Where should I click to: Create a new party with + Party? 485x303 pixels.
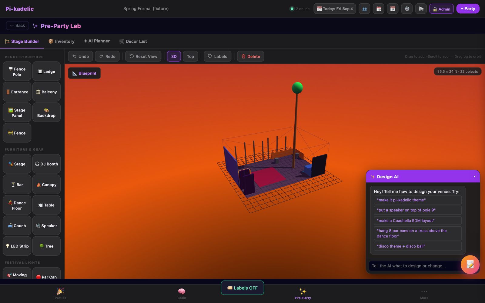[468, 8]
